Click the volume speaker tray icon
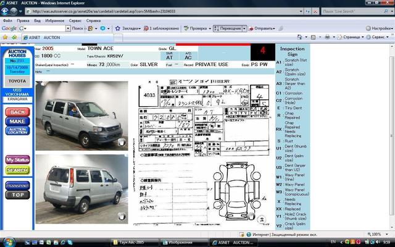This screenshot has height=247, width=395. tap(378, 242)
